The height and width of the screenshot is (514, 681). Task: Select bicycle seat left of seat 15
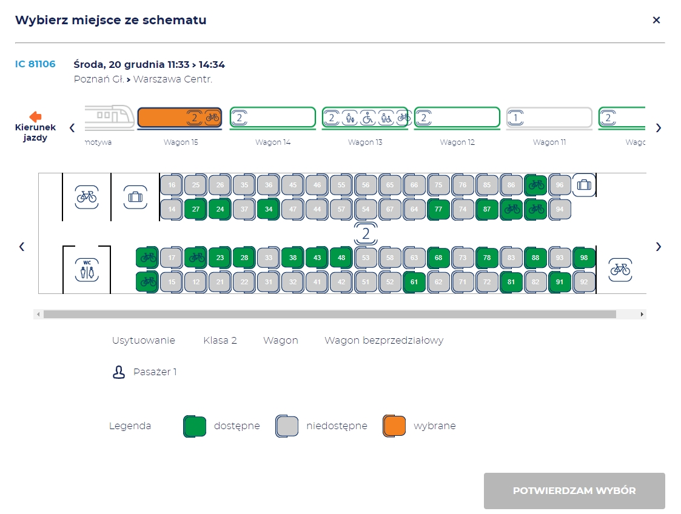click(147, 282)
